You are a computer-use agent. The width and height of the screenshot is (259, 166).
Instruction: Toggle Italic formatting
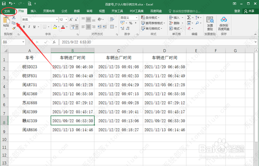click(x=29, y=27)
